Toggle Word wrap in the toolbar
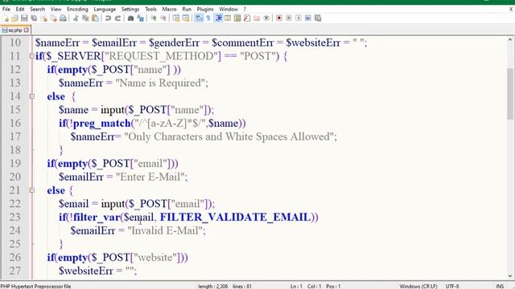This screenshot has height=289, width=515. [x=199, y=18]
